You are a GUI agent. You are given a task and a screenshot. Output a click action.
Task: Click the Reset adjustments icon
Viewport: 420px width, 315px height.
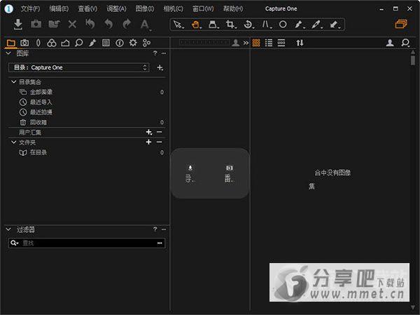[x=90, y=24]
